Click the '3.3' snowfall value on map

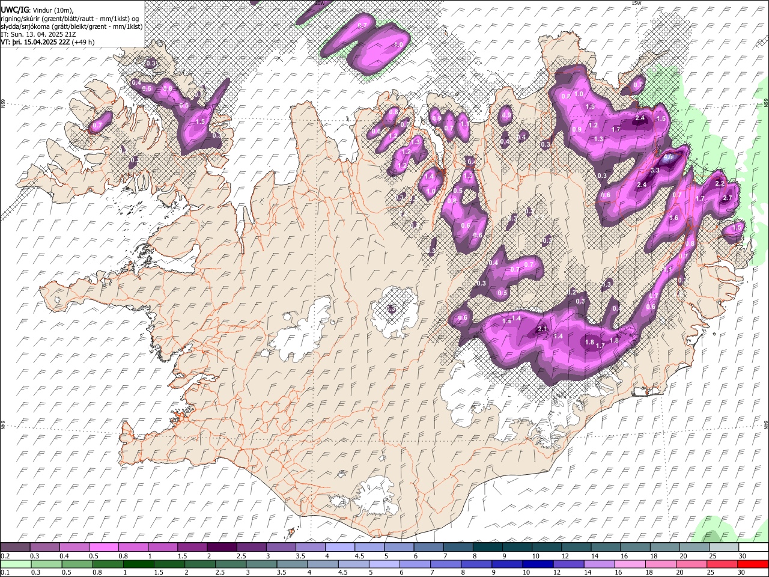655,170
